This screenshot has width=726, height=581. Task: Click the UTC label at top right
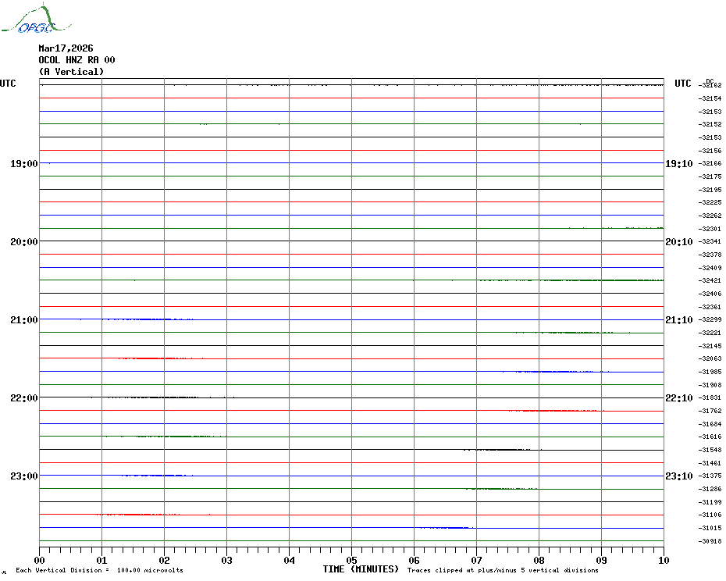(x=683, y=84)
